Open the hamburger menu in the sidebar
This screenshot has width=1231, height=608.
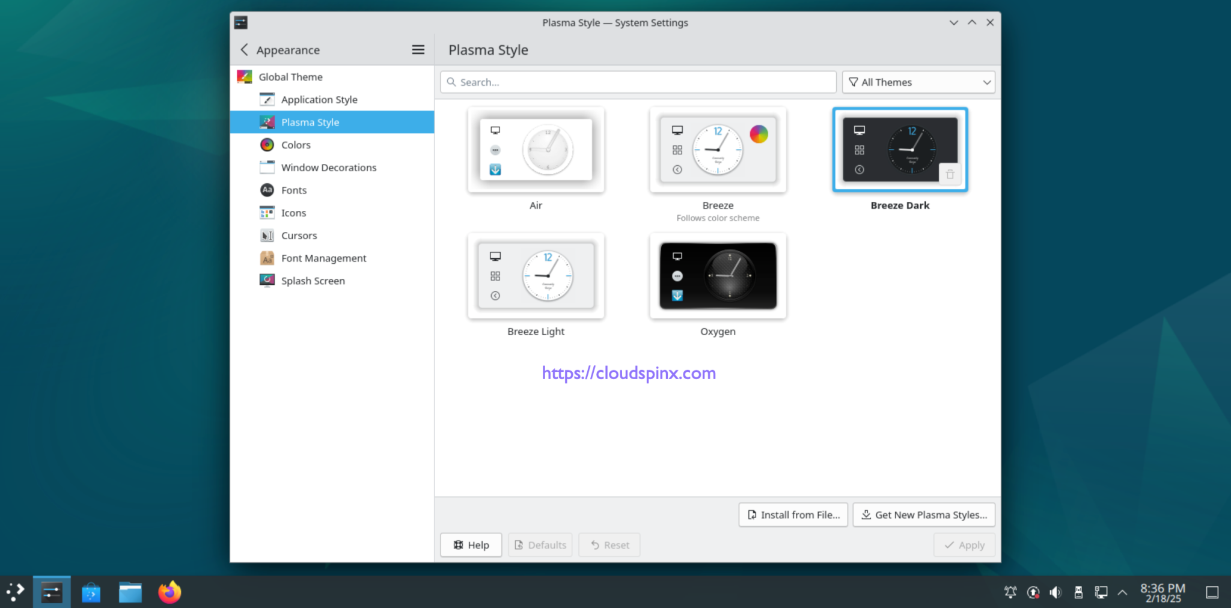[417, 49]
